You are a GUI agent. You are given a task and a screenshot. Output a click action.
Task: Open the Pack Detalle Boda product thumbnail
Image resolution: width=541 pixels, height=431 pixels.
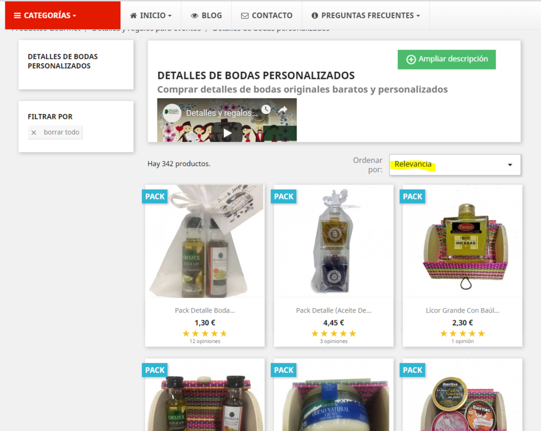tap(205, 241)
